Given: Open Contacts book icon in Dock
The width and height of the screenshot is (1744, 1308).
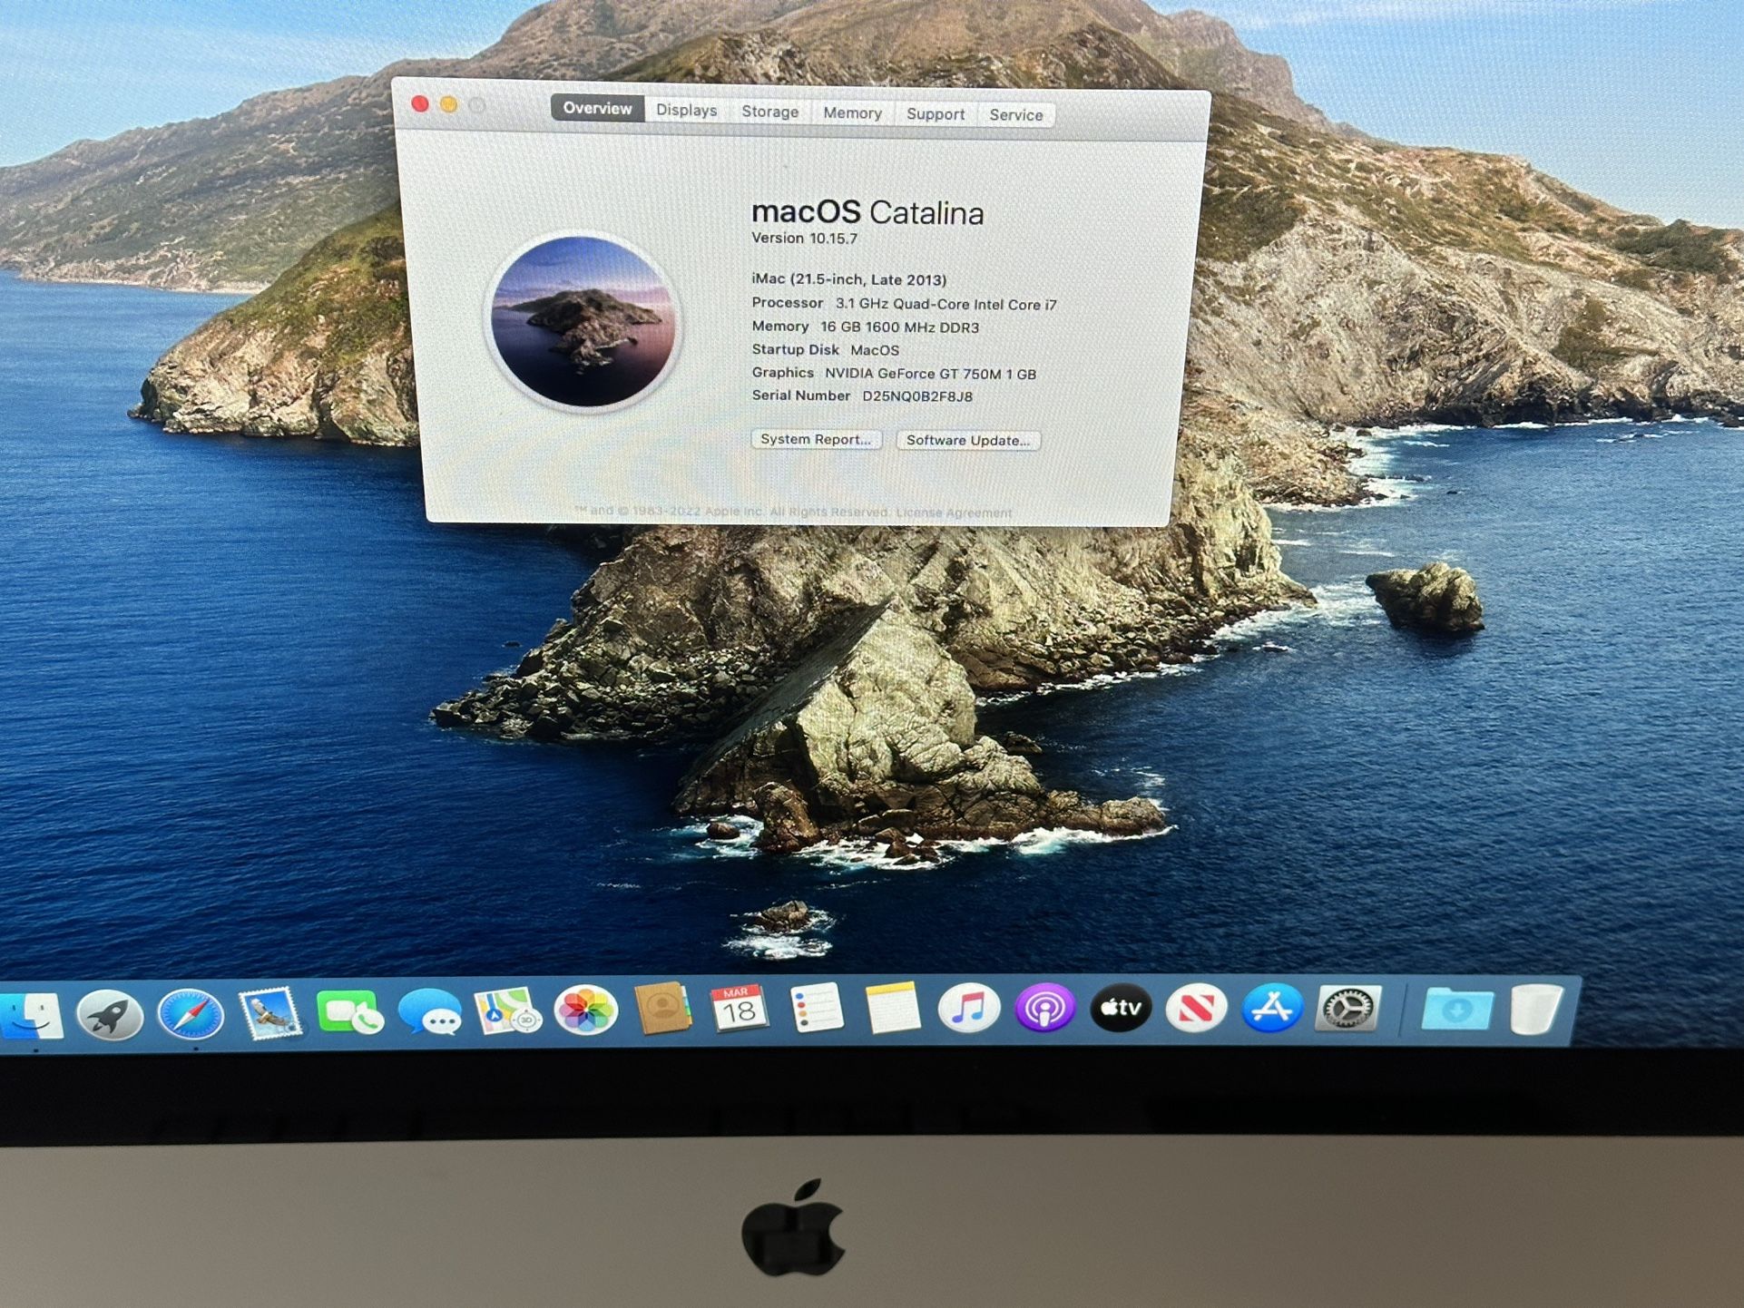Looking at the screenshot, I should 662,1009.
